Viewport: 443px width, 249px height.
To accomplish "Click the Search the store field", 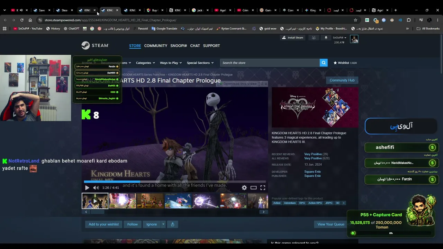I will coord(270,63).
